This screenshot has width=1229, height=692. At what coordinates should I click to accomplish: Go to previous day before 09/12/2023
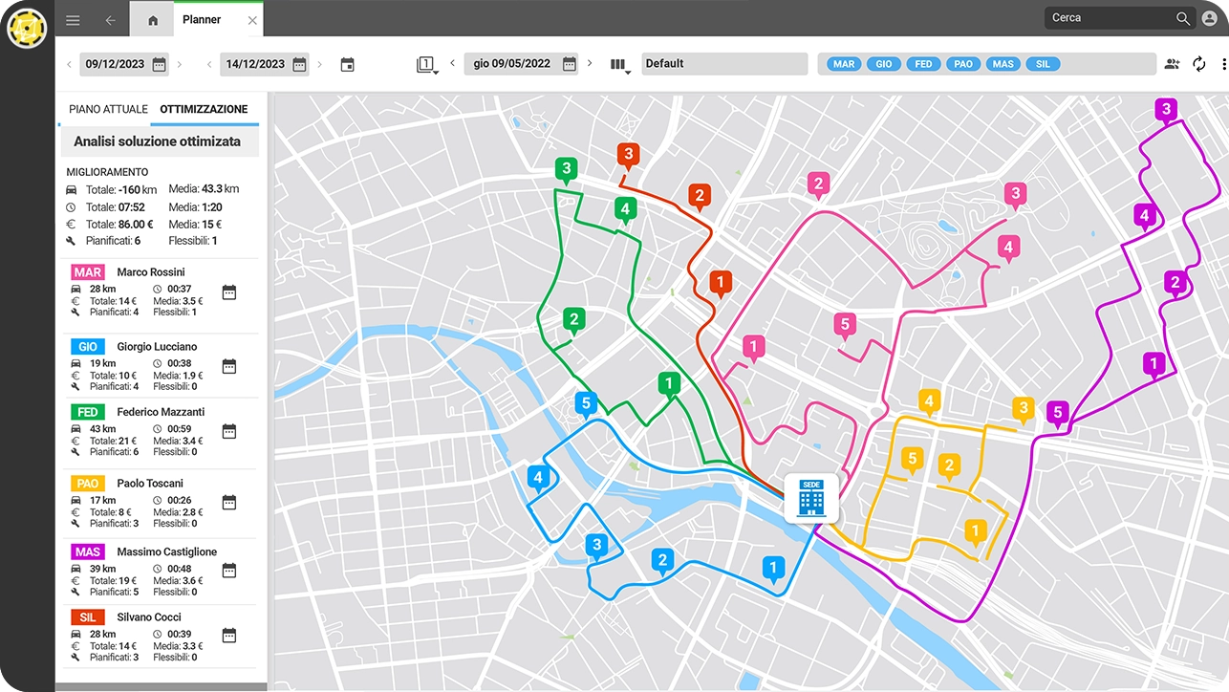tap(69, 64)
